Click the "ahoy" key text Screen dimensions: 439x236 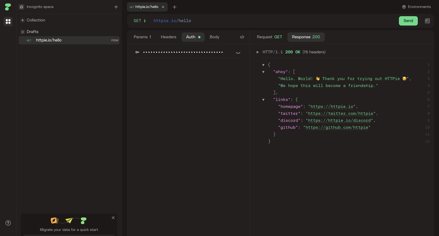280,72
